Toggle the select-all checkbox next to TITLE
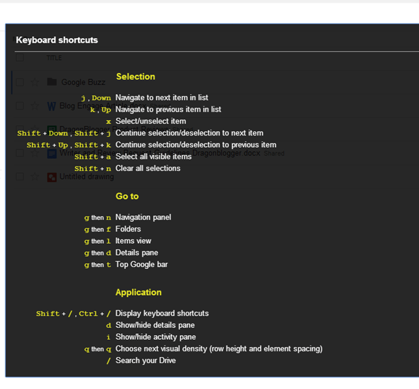The height and width of the screenshot is (389, 419). [19, 58]
